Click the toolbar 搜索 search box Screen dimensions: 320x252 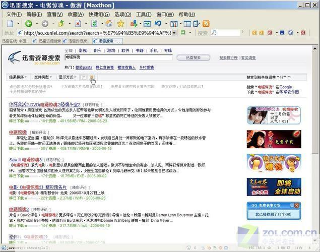point(225,33)
